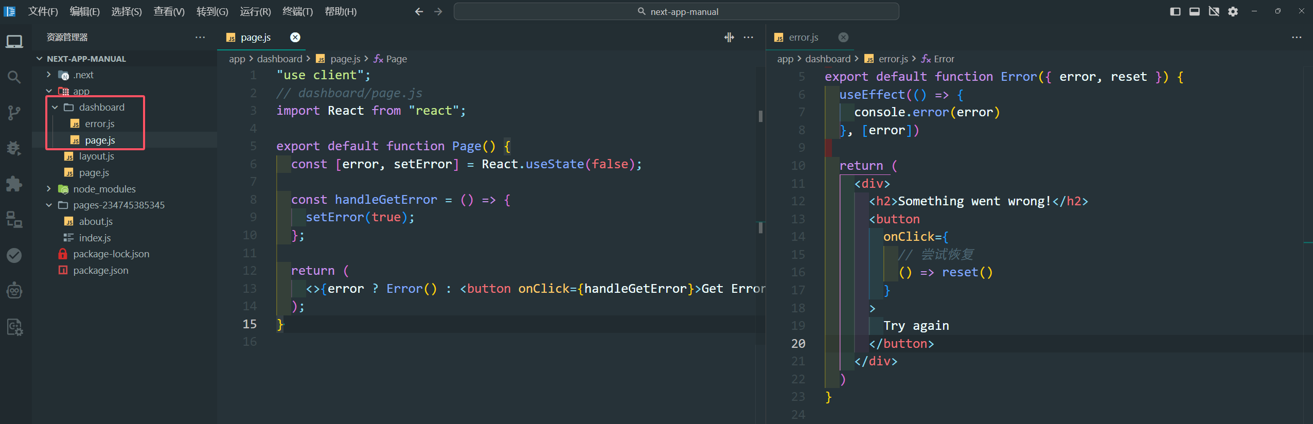
Task: Go back with the left arrow
Action: click(x=419, y=11)
